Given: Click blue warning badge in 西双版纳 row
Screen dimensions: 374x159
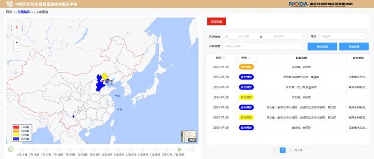Looking at the screenshot, I should pyautogui.click(x=246, y=77).
